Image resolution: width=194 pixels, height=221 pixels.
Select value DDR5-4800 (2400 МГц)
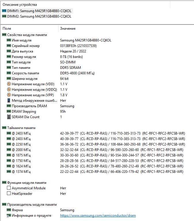77,73
